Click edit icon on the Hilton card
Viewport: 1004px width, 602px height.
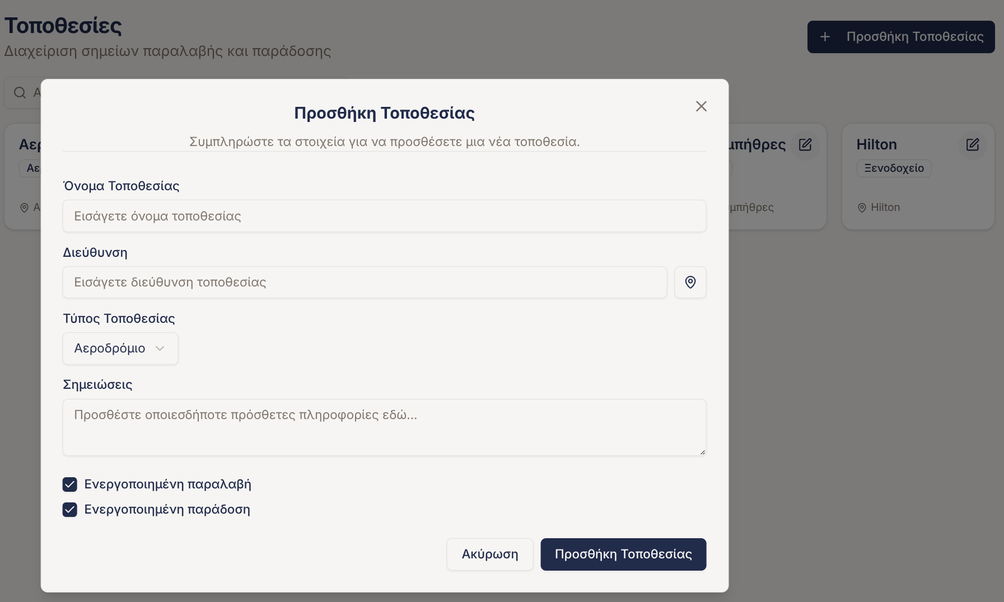pos(972,145)
